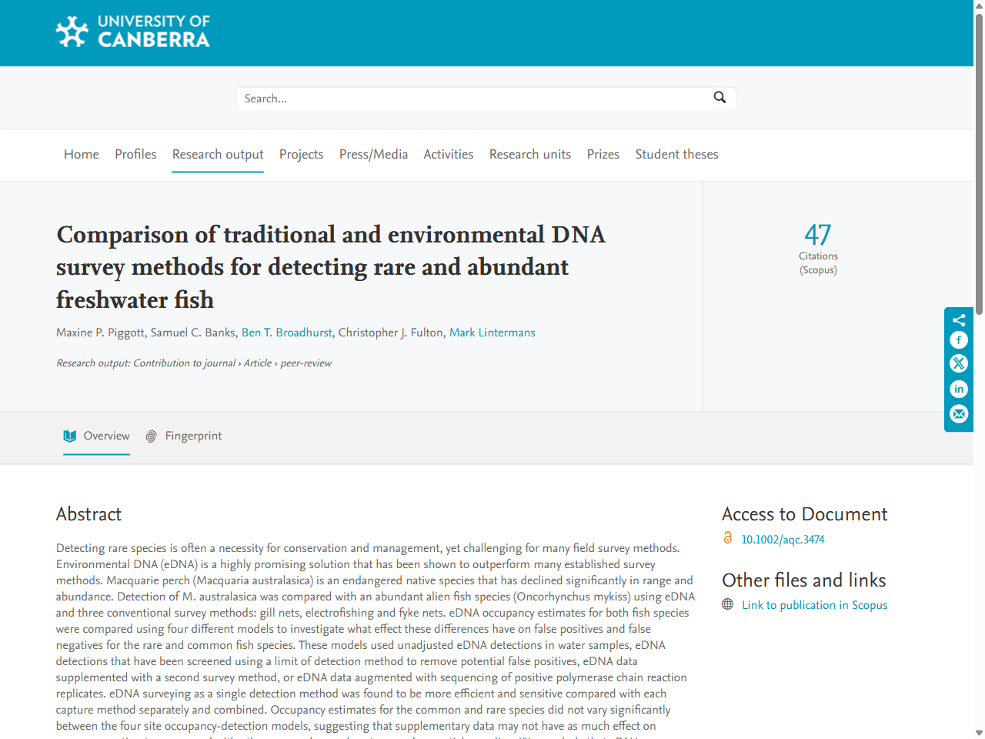Open author Ben T. Broadhurst's profile
Image resolution: width=985 pixels, height=739 pixels.
[287, 333]
